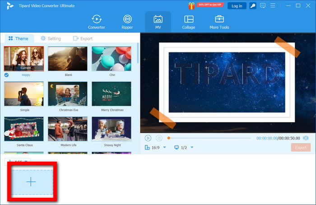Select the Santa Claus theme
The height and width of the screenshot is (205, 316).
pos(24,129)
